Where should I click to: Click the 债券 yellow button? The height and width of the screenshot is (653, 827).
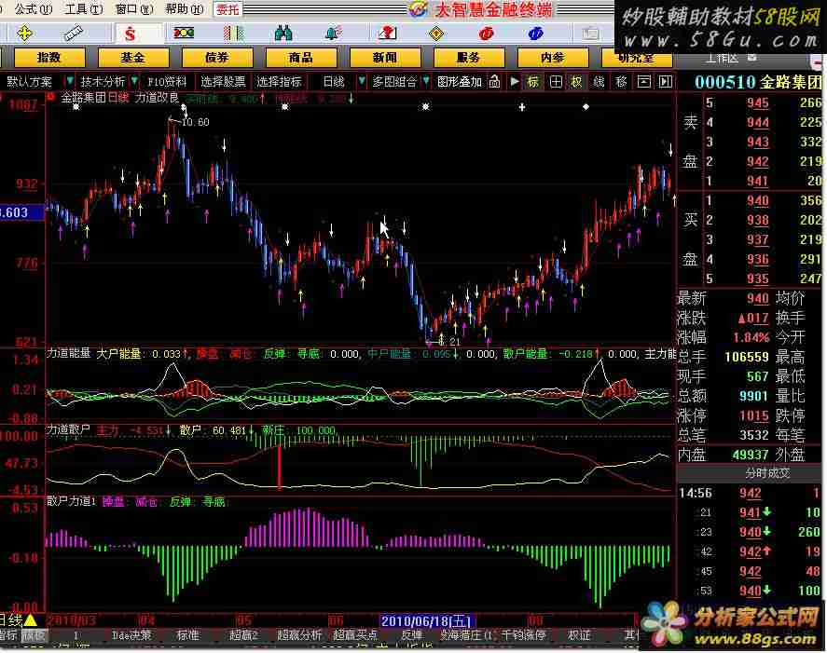216,57
